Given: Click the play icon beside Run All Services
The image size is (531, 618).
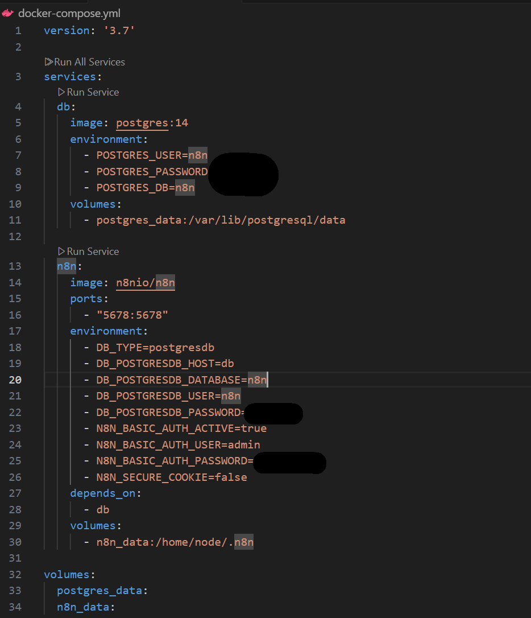Looking at the screenshot, I should point(48,62).
